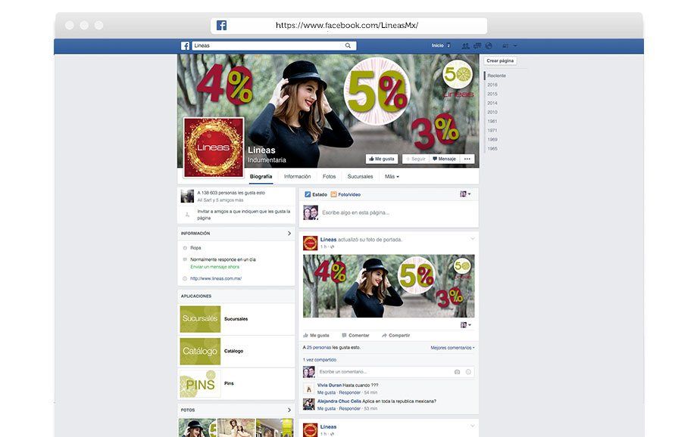700x437 pixels.
Task: Click the Facebook logo in the blue bar
Action: [186, 46]
